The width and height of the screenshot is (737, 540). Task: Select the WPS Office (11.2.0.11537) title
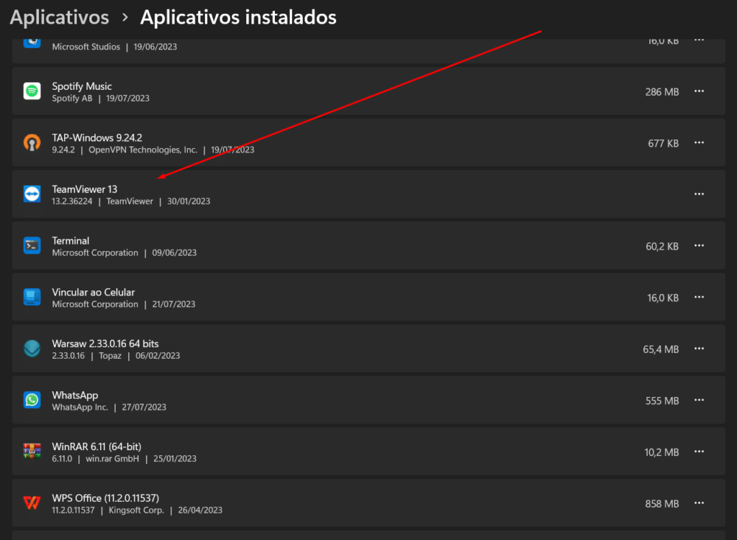105,498
